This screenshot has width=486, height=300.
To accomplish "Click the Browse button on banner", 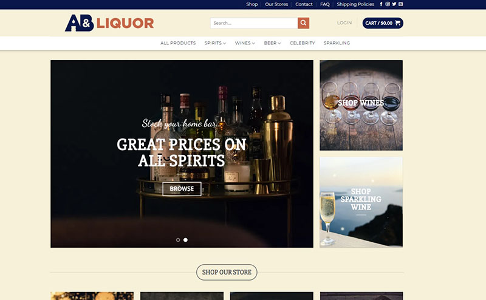I will [182, 189].
